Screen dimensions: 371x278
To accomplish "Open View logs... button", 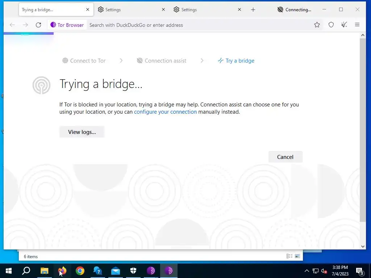I will 82,132.
